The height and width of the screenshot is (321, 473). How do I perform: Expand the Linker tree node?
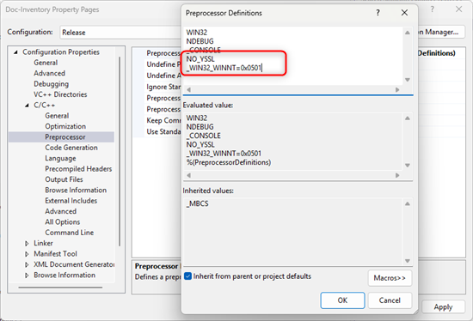[27, 243]
